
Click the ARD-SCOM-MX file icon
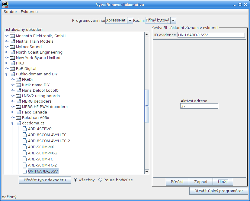24,147
